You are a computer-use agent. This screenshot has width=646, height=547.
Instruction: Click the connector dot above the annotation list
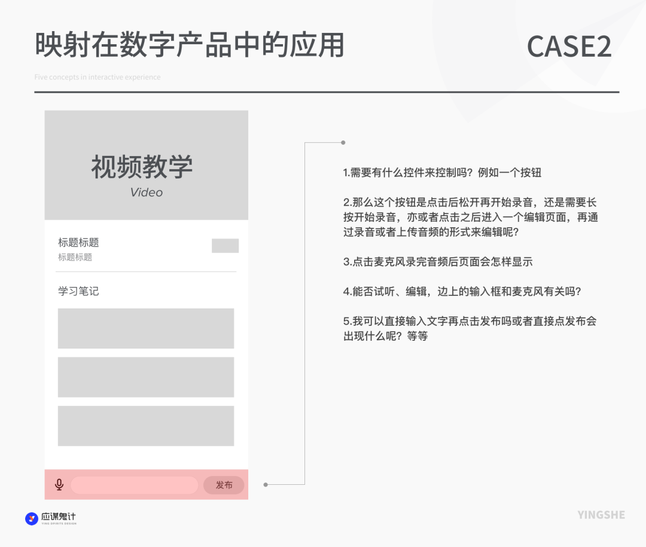click(x=343, y=143)
